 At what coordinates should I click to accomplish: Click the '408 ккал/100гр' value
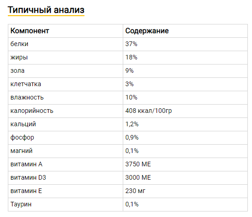(x=149, y=111)
